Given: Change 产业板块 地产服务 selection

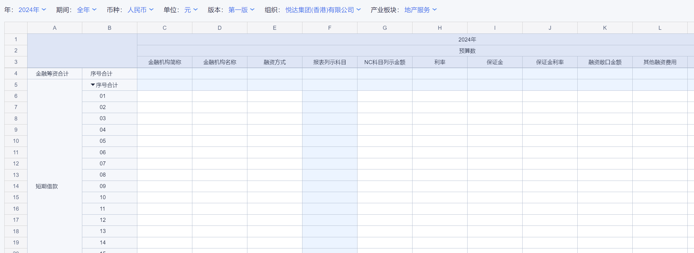Looking at the screenshot, I should [420, 10].
